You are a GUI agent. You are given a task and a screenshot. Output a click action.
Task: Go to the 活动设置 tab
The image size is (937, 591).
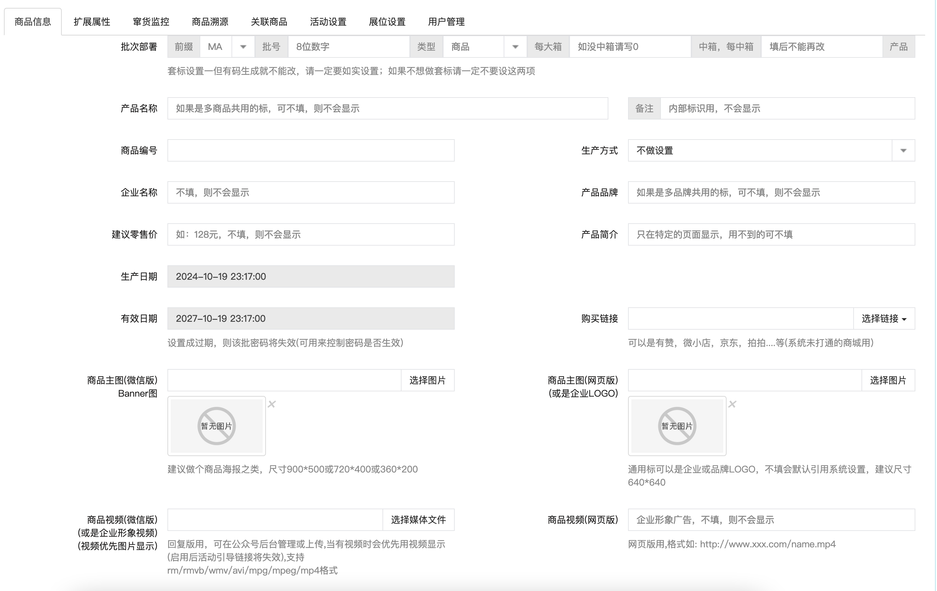(328, 22)
